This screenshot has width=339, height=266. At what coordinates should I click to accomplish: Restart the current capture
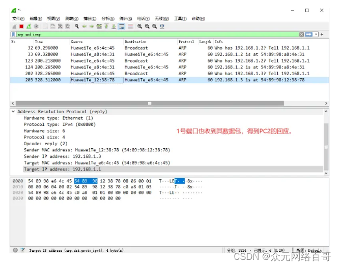29,26
